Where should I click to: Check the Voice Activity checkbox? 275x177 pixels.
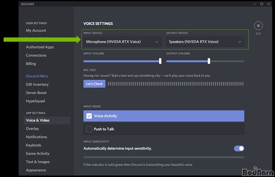89,116
